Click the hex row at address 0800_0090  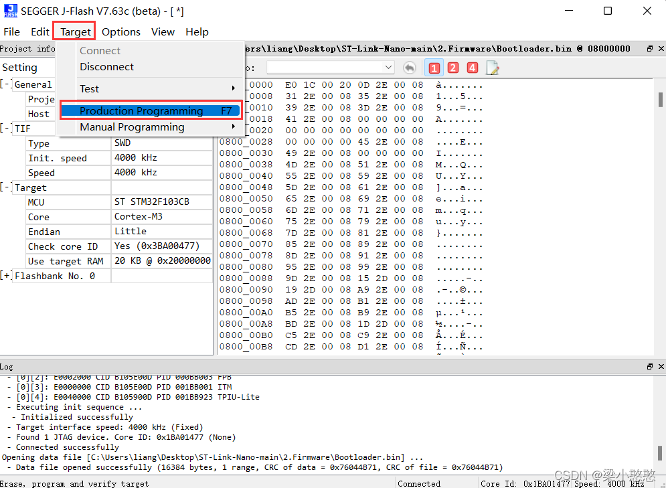pos(351,290)
